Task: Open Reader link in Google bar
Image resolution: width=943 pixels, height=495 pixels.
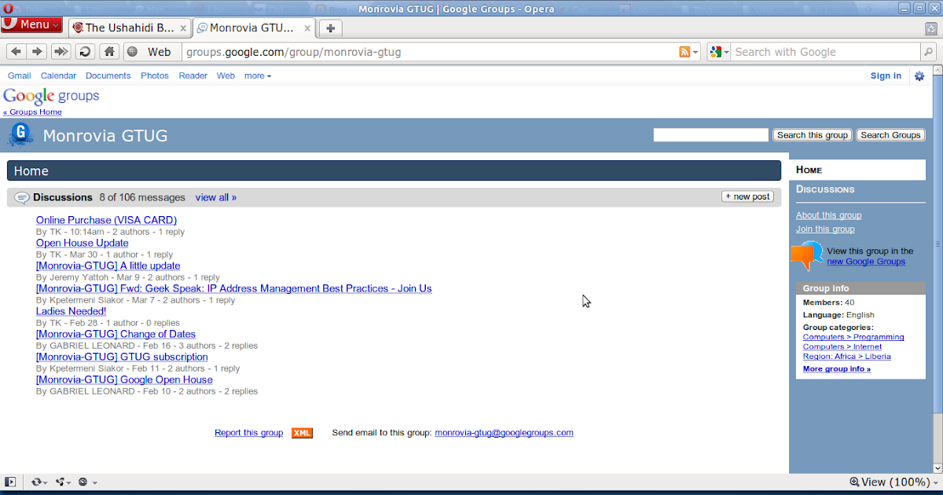Action: tap(193, 76)
